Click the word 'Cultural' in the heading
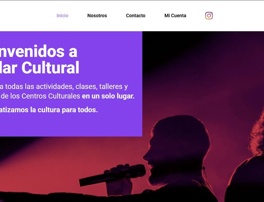 point(50,67)
